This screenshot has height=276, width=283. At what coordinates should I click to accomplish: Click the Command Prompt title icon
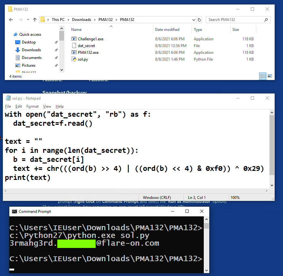pos(14,211)
